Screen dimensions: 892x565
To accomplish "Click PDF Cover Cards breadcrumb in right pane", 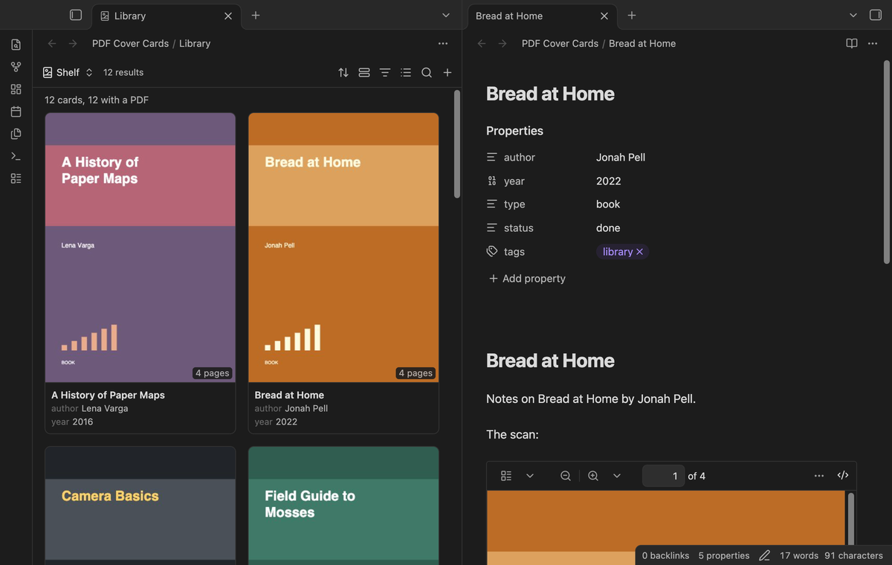I will [x=560, y=43].
